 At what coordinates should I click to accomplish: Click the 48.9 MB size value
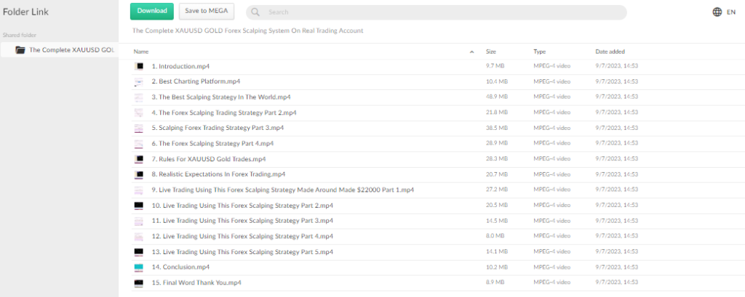(x=496, y=97)
